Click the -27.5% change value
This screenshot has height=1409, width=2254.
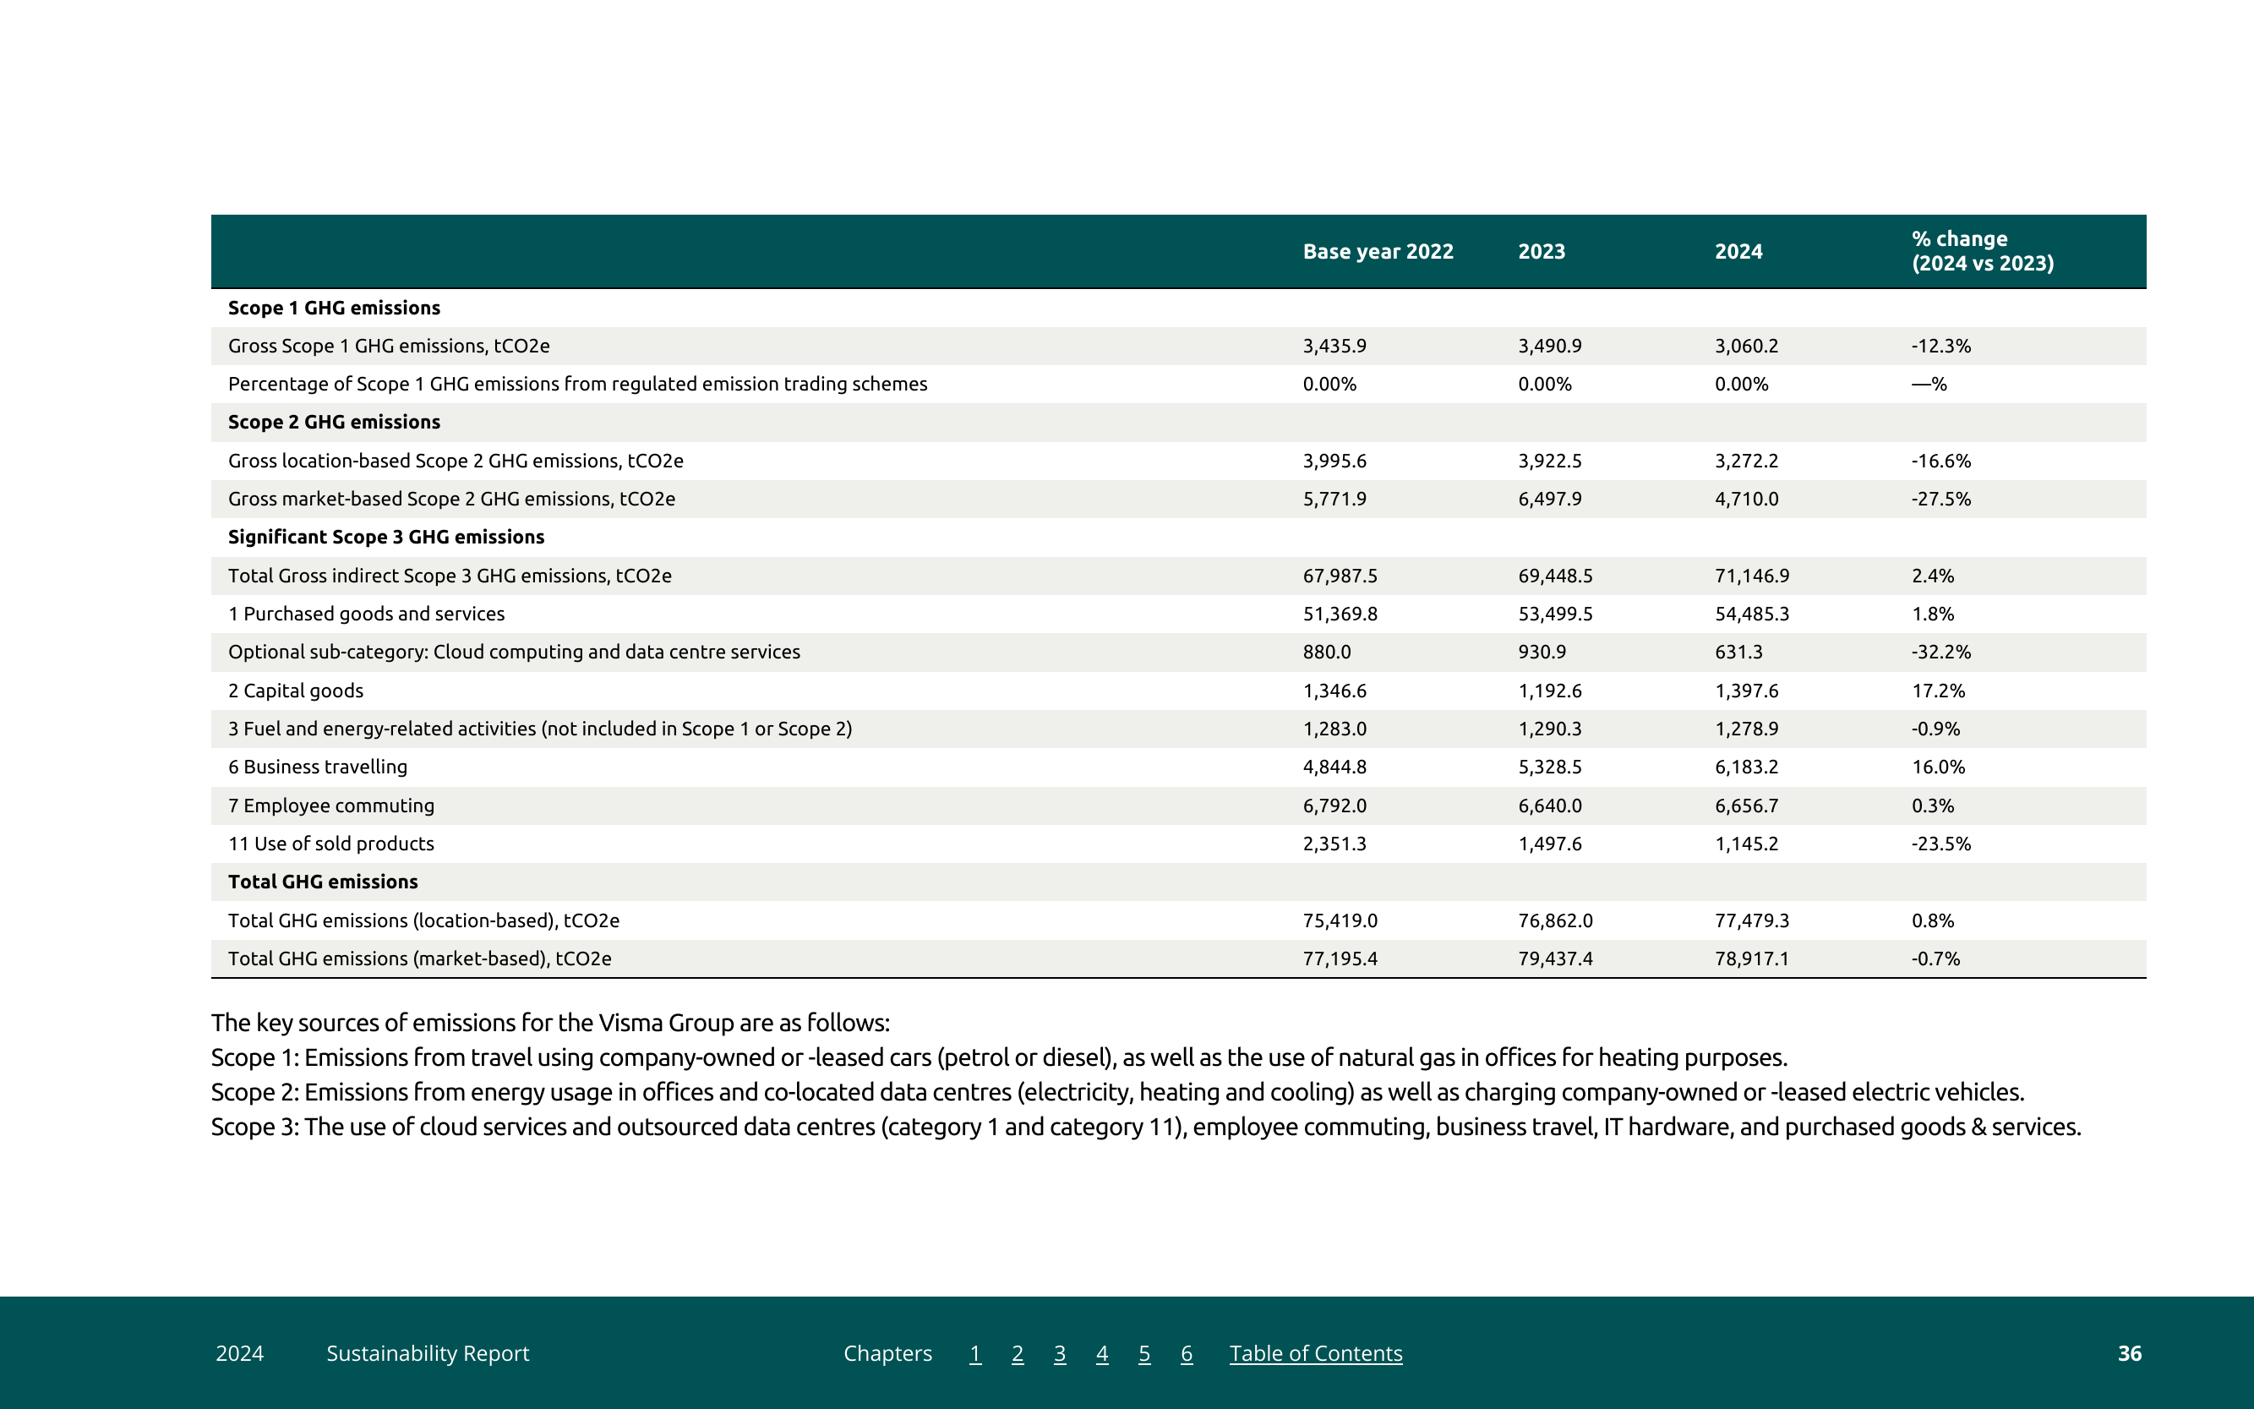1941,499
